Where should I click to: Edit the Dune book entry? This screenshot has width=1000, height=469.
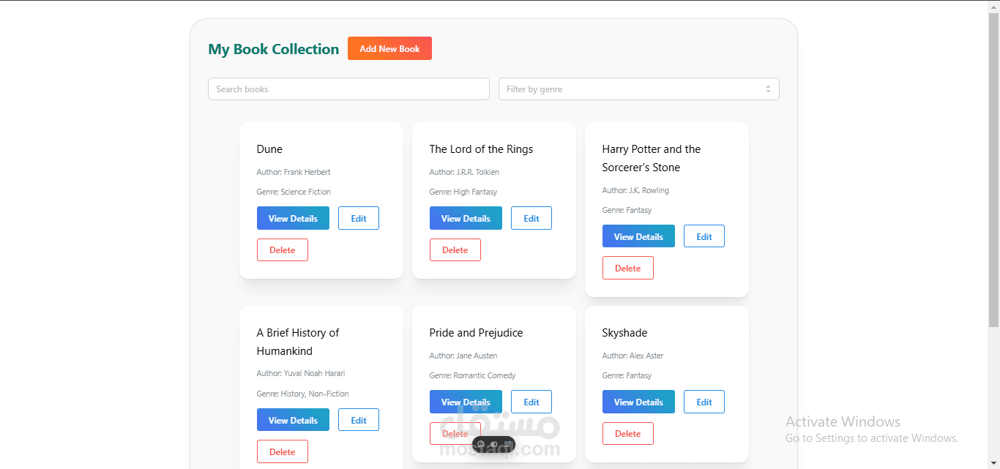(359, 218)
